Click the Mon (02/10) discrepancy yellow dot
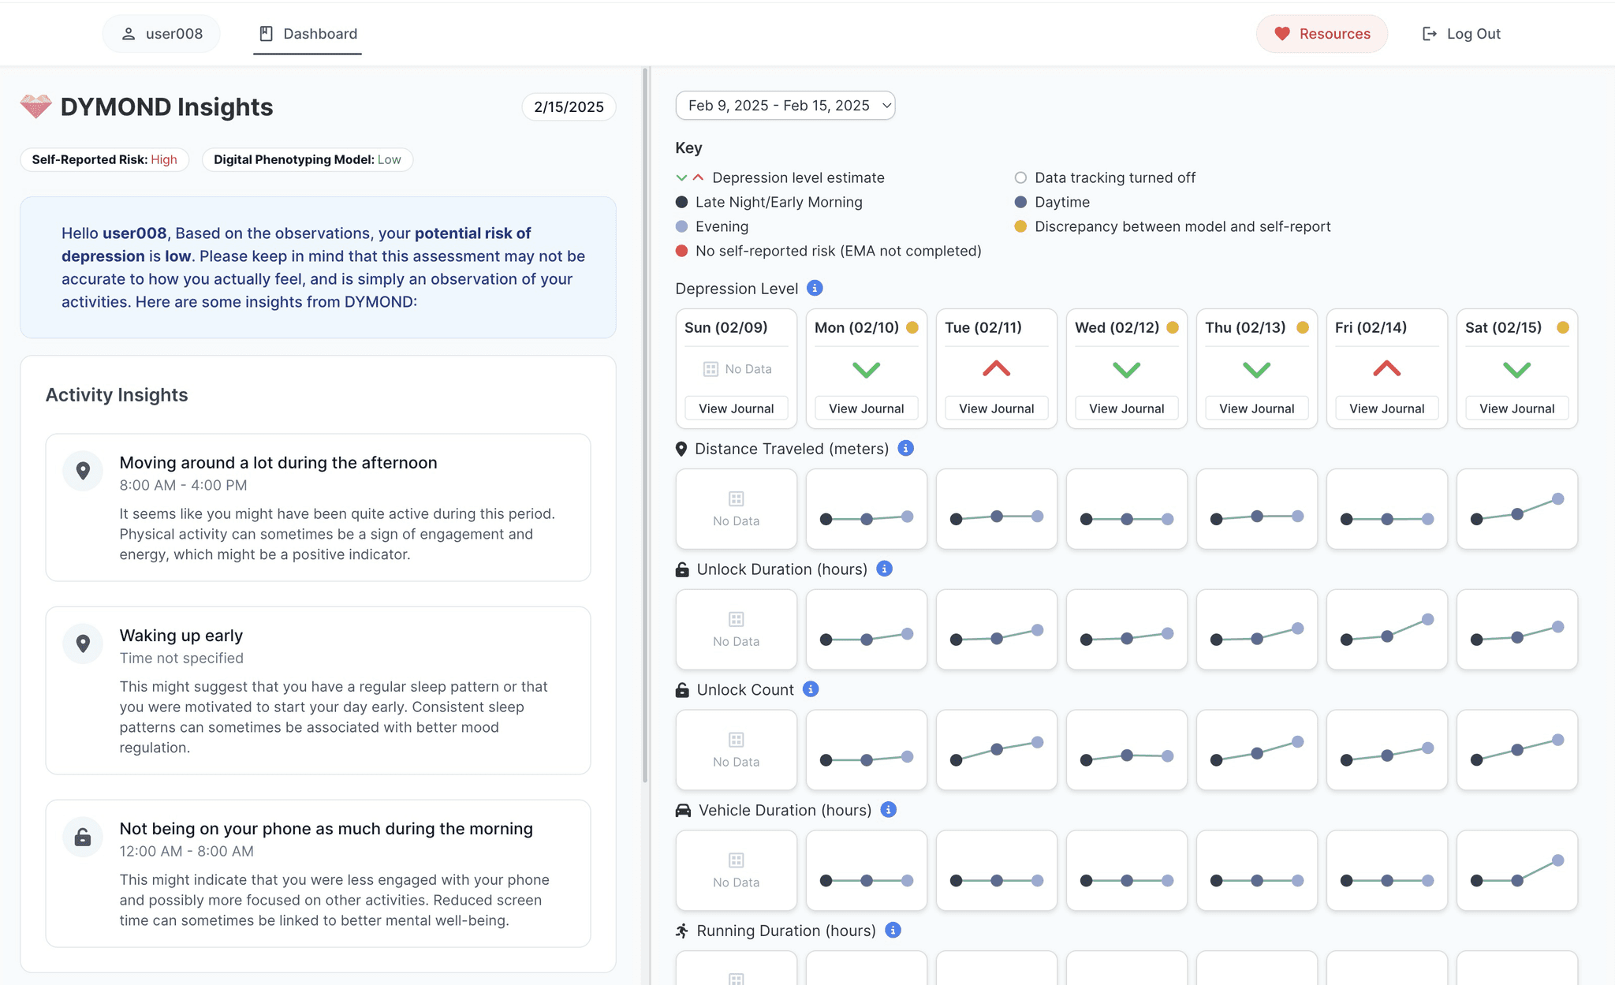The height and width of the screenshot is (985, 1615). pos(912,327)
